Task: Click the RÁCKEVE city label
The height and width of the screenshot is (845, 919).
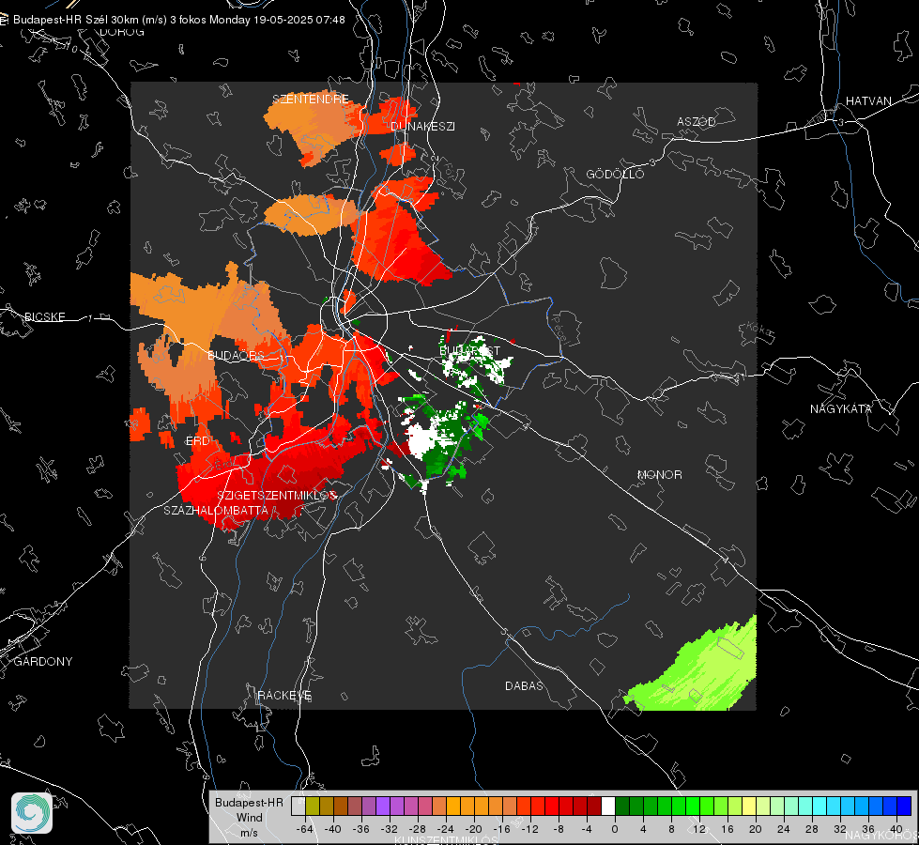Action: (284, 695)
